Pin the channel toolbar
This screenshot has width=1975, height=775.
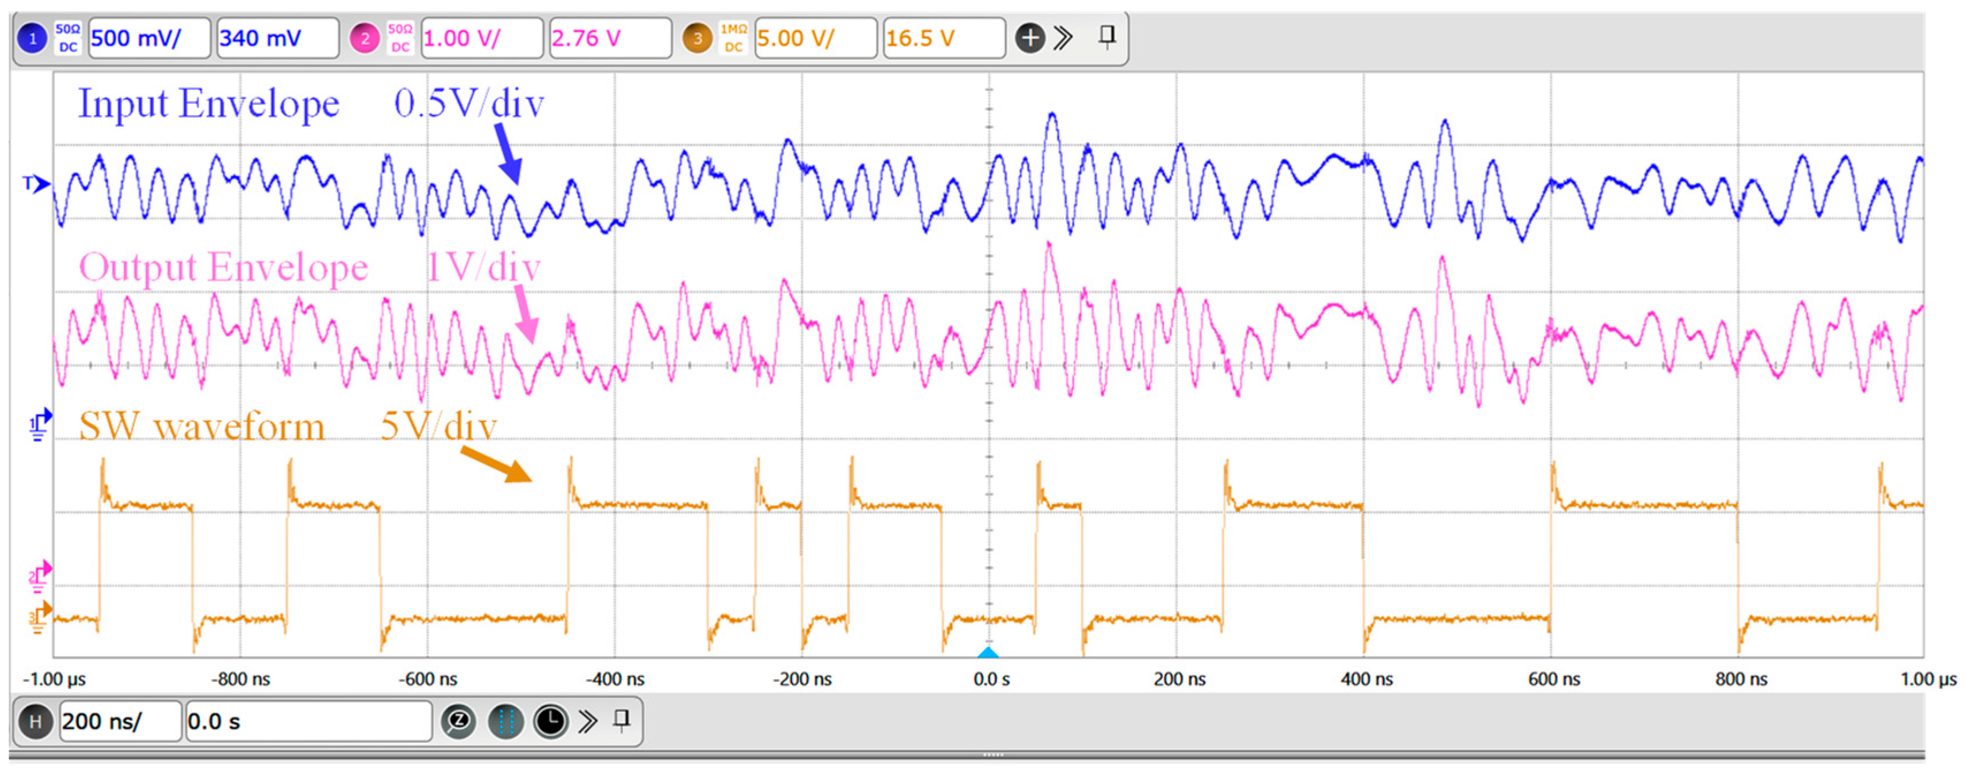[x=1107, y=36]
